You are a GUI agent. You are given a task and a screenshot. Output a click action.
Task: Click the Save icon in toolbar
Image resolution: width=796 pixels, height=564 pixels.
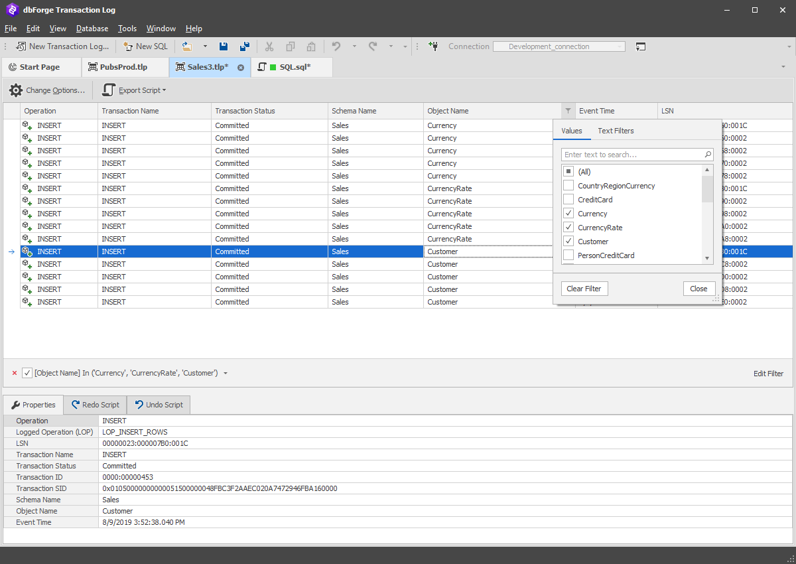tap(224, 46)
